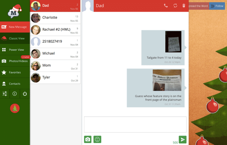Click the 'Guess whose feature story' message text

(x=158, y=98)
